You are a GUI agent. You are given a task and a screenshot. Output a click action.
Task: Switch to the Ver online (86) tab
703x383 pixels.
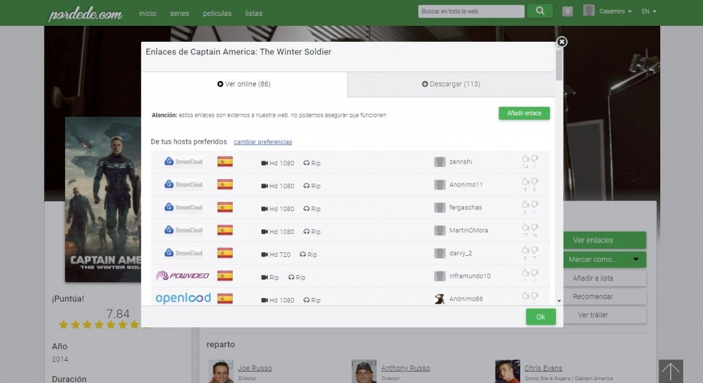click(x=244, y=84)
